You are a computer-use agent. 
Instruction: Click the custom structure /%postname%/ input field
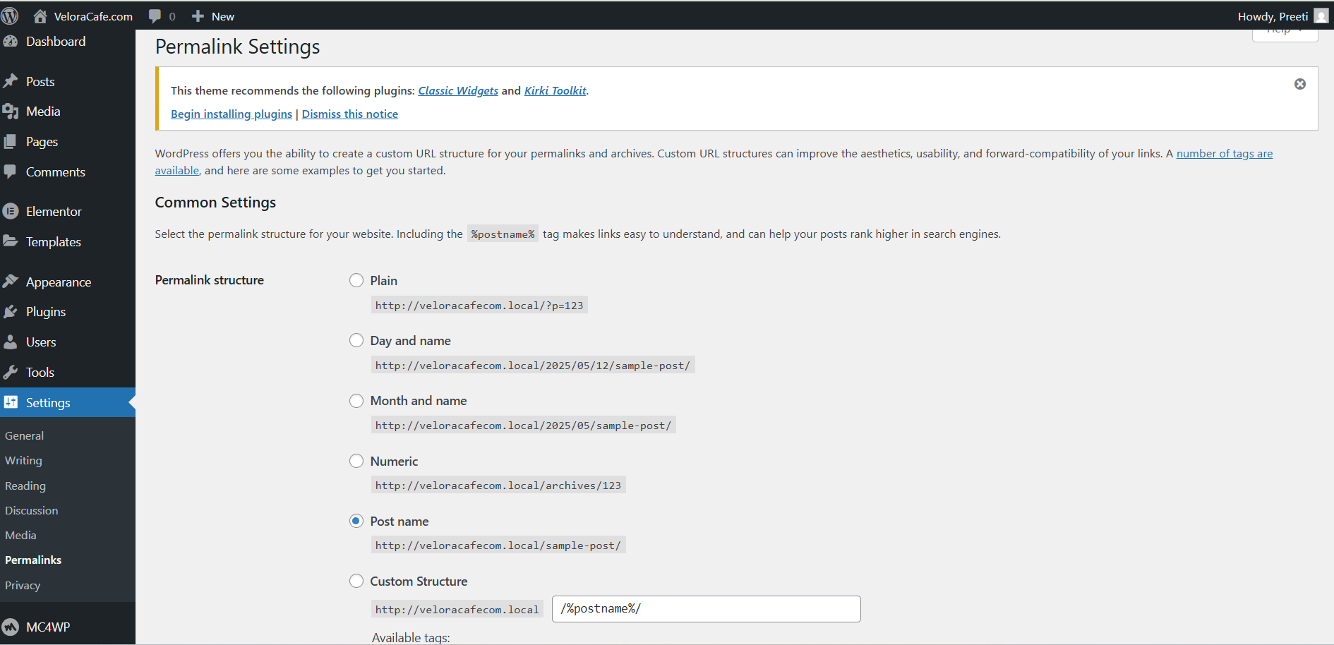click(x=707, y=608)
